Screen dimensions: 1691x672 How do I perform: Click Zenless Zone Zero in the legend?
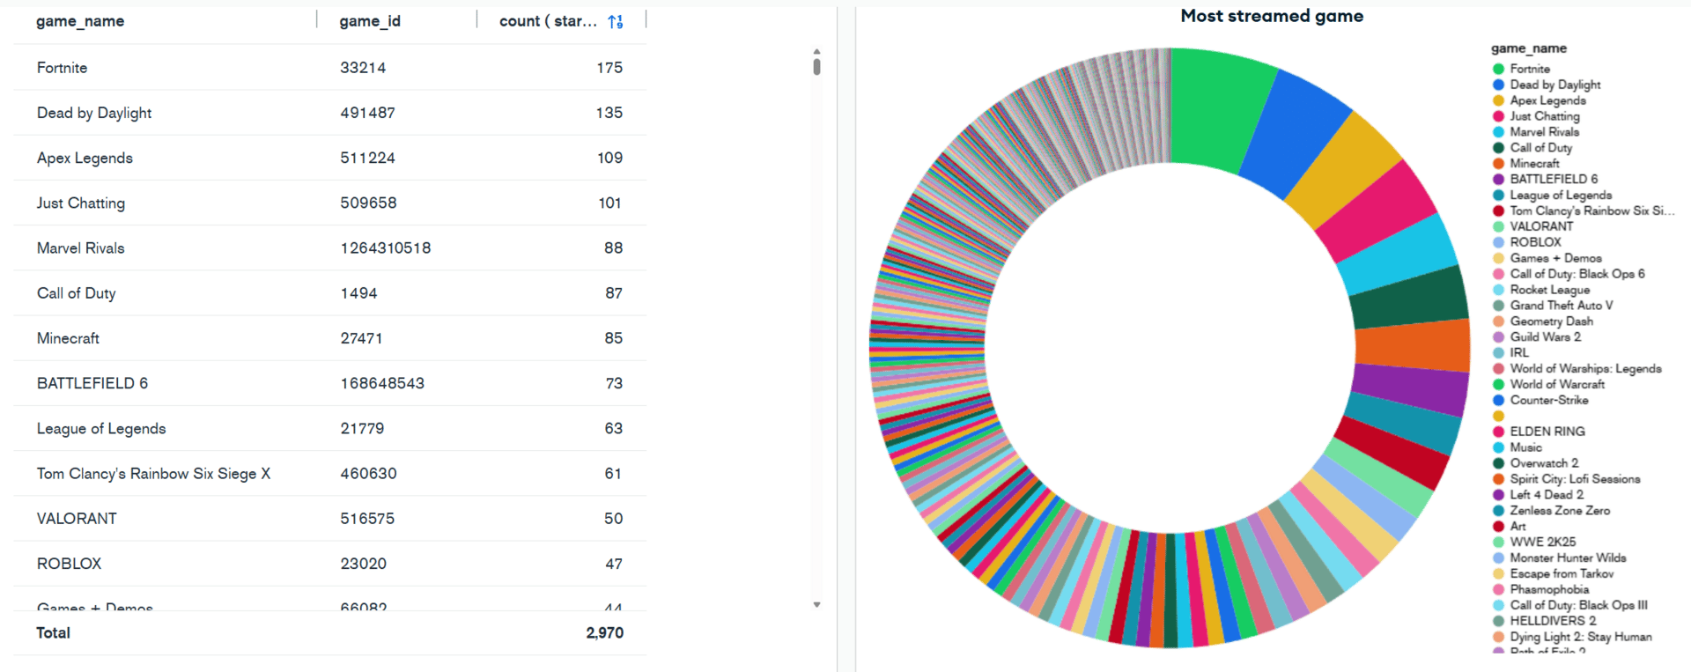coord(1560,511)
